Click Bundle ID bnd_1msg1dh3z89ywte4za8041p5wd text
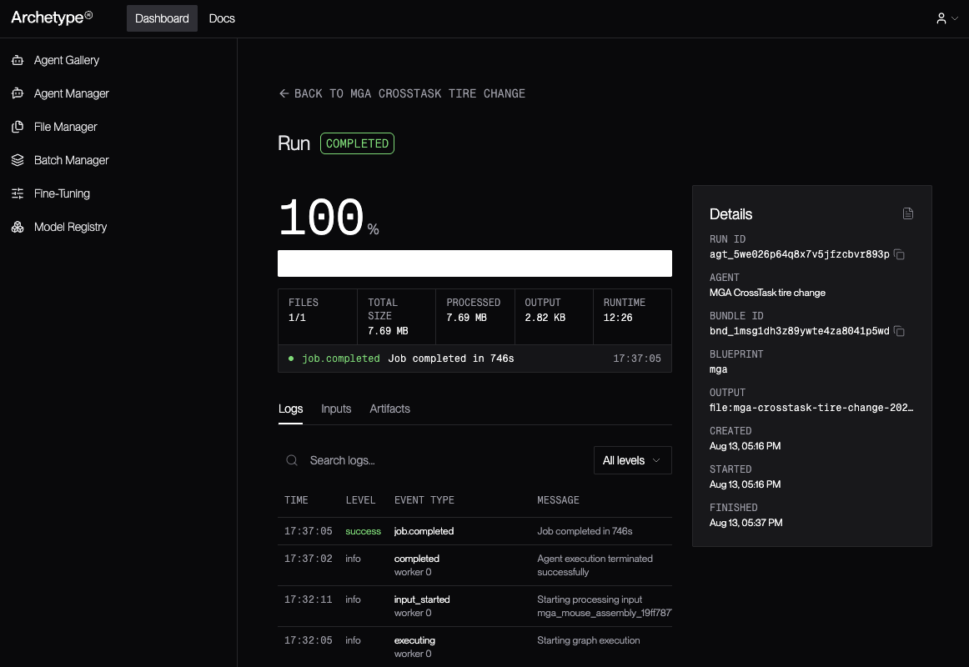969x667 pixels. point(799,331)
